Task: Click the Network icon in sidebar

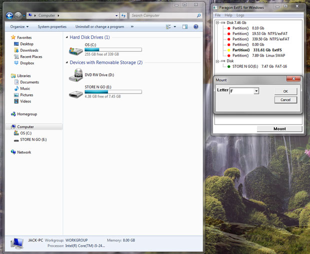Action: 13,152
